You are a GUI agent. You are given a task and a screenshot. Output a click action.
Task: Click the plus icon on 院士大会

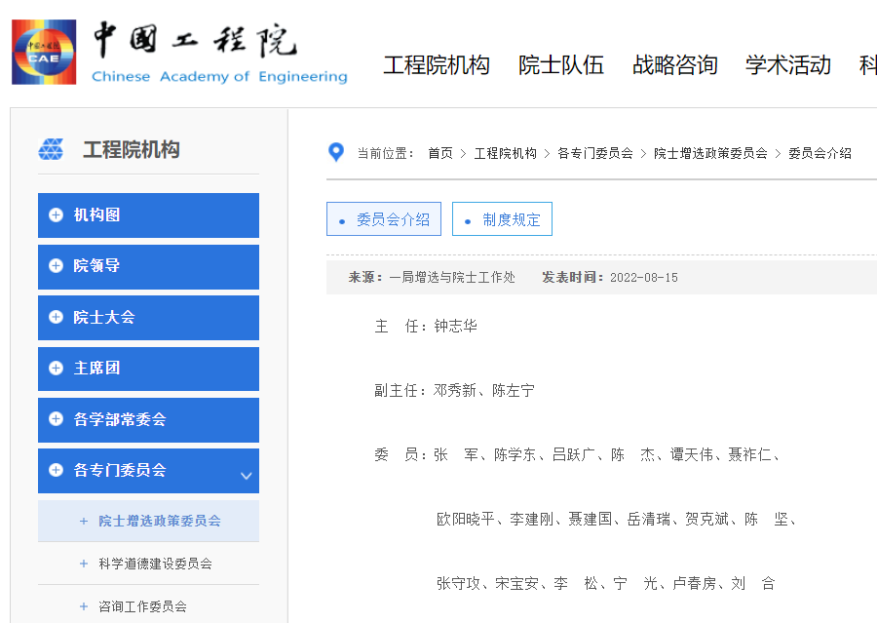[x=56, y=318]
